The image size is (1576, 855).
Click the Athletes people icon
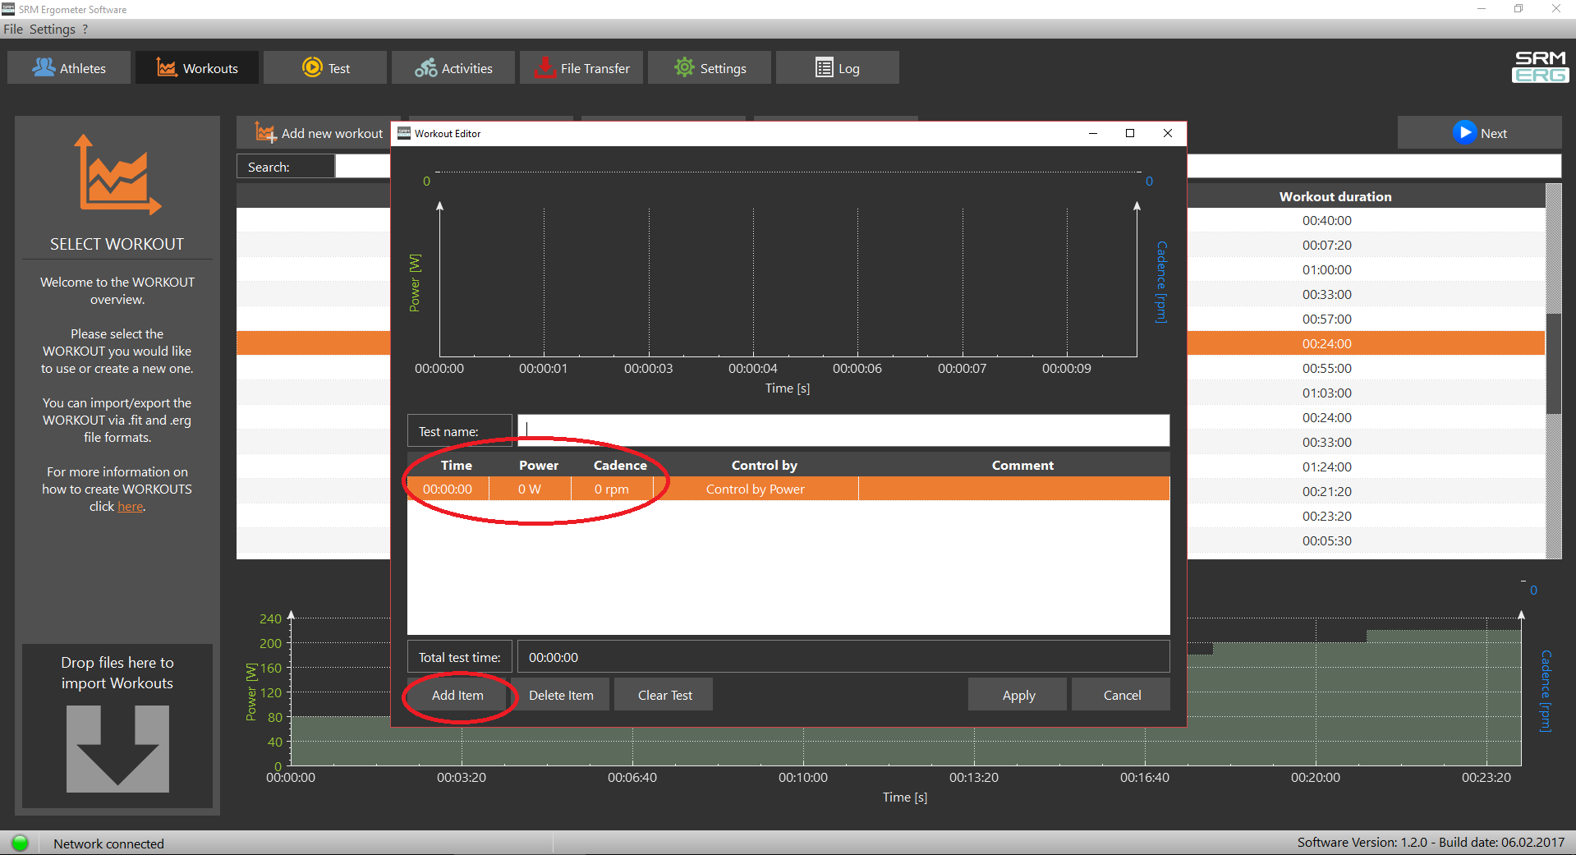[44, 67]
